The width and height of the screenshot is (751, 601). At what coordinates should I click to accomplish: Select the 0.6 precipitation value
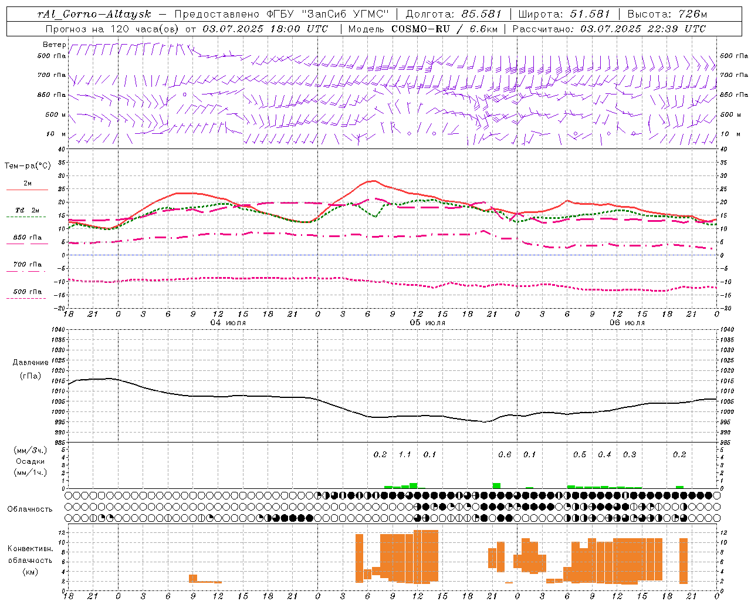coord(505,455)
